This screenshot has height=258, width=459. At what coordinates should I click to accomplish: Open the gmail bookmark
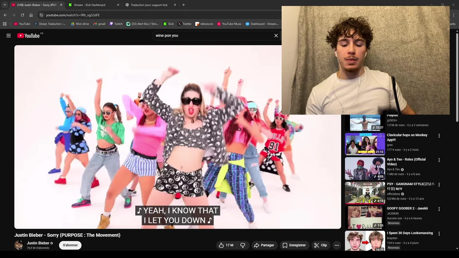tap(99, 24)
